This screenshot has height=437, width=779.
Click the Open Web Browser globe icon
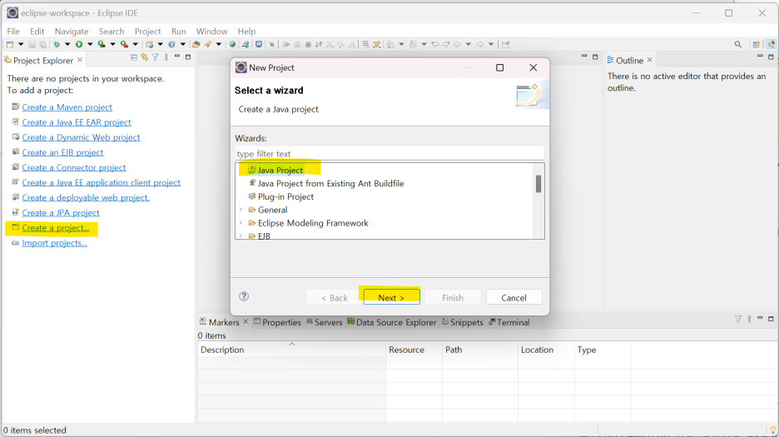click(x=232, y=44)
